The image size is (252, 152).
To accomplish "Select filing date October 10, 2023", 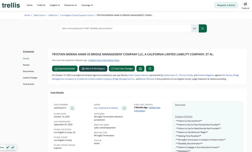I will pyautogui.click(x=62, y=117).
